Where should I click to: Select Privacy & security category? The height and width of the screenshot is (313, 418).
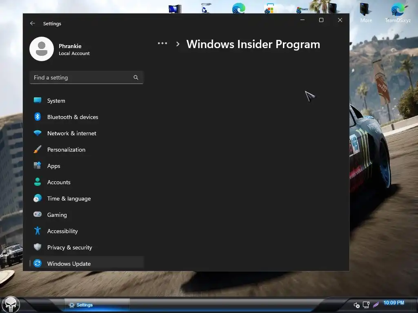click(x=87, y=247)
